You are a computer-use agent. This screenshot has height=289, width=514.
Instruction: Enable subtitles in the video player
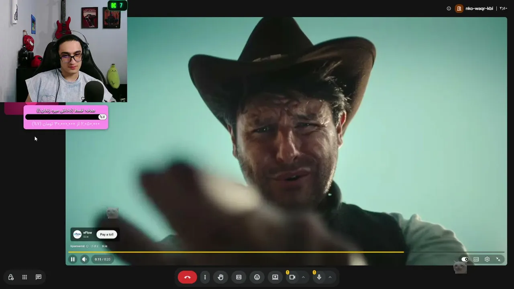point(476,259)
